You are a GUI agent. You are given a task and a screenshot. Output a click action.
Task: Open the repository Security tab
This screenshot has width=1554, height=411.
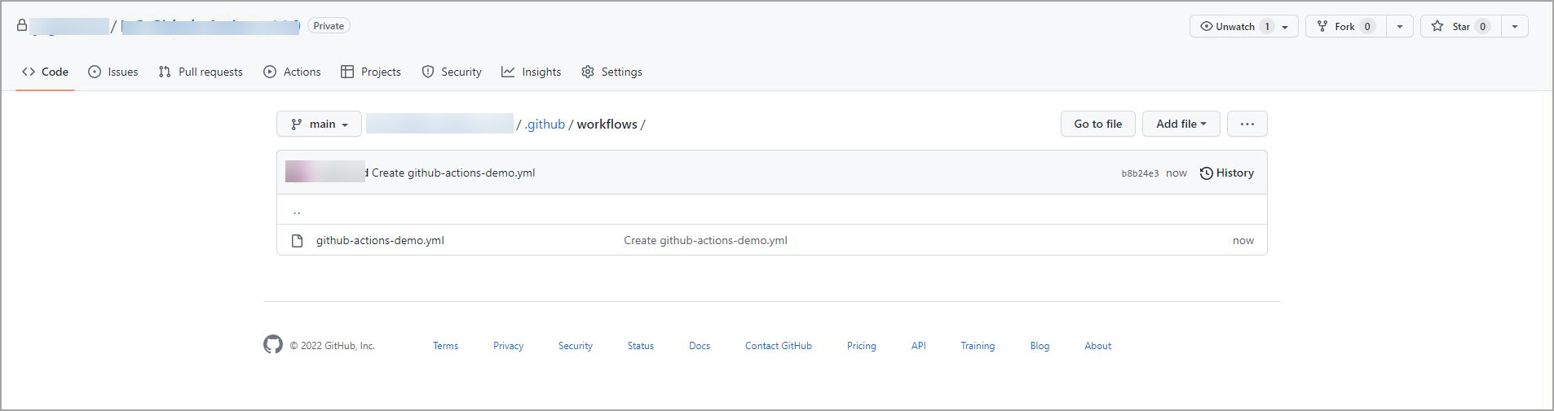[x=452, y=72]
